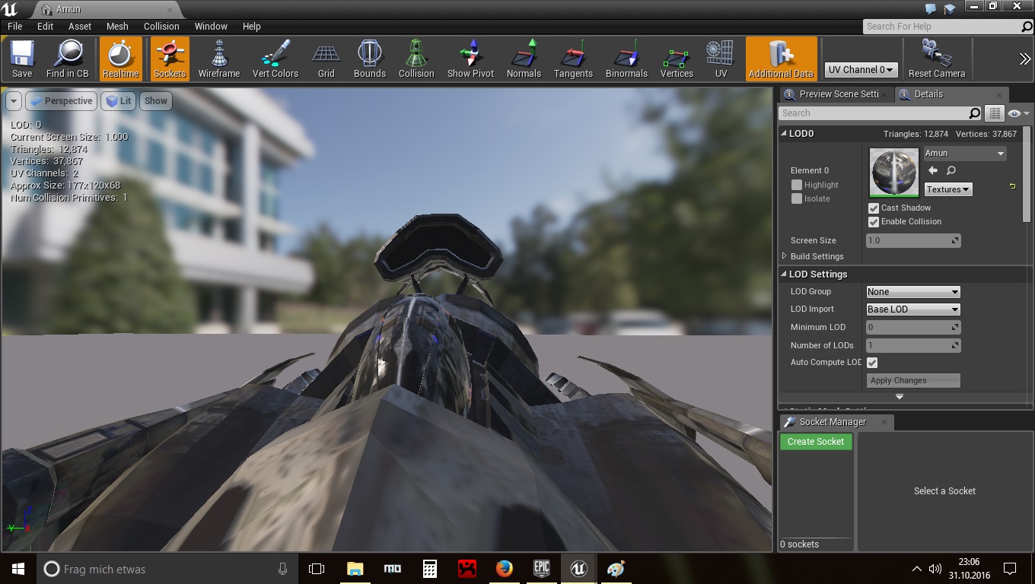
Task: Disable the Enable Collision checkbox
Action: [x=874, y=222]
